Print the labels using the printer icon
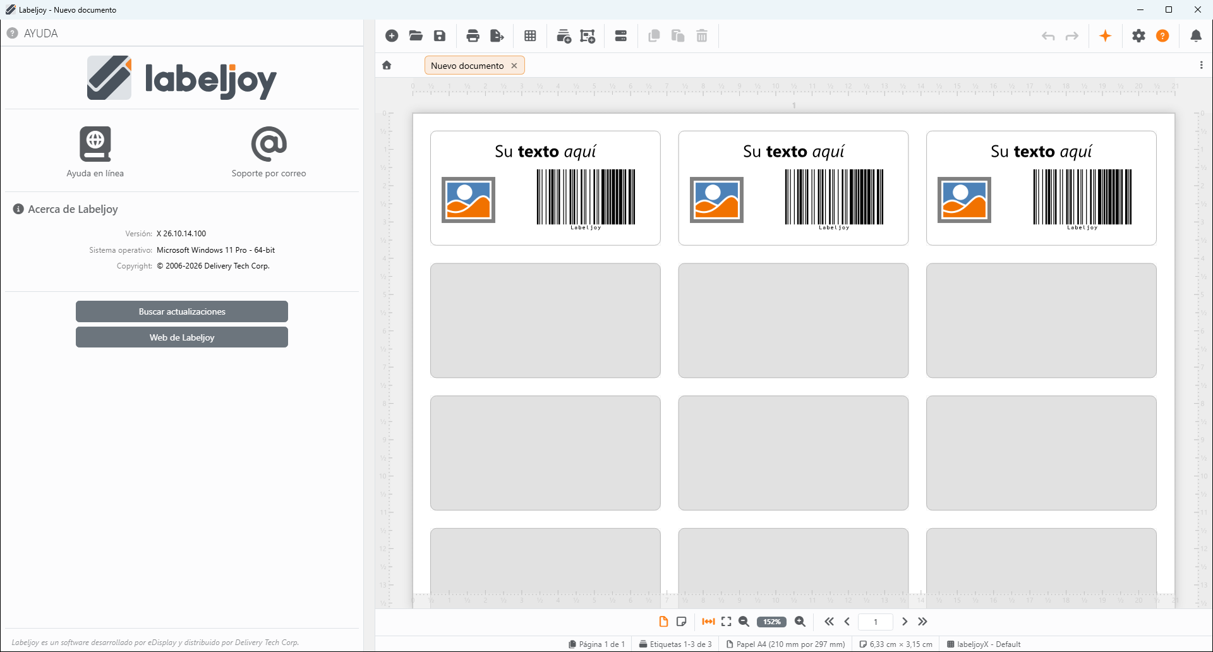The height and width of the screenshot is (652, 1213). tap(473, 36)
